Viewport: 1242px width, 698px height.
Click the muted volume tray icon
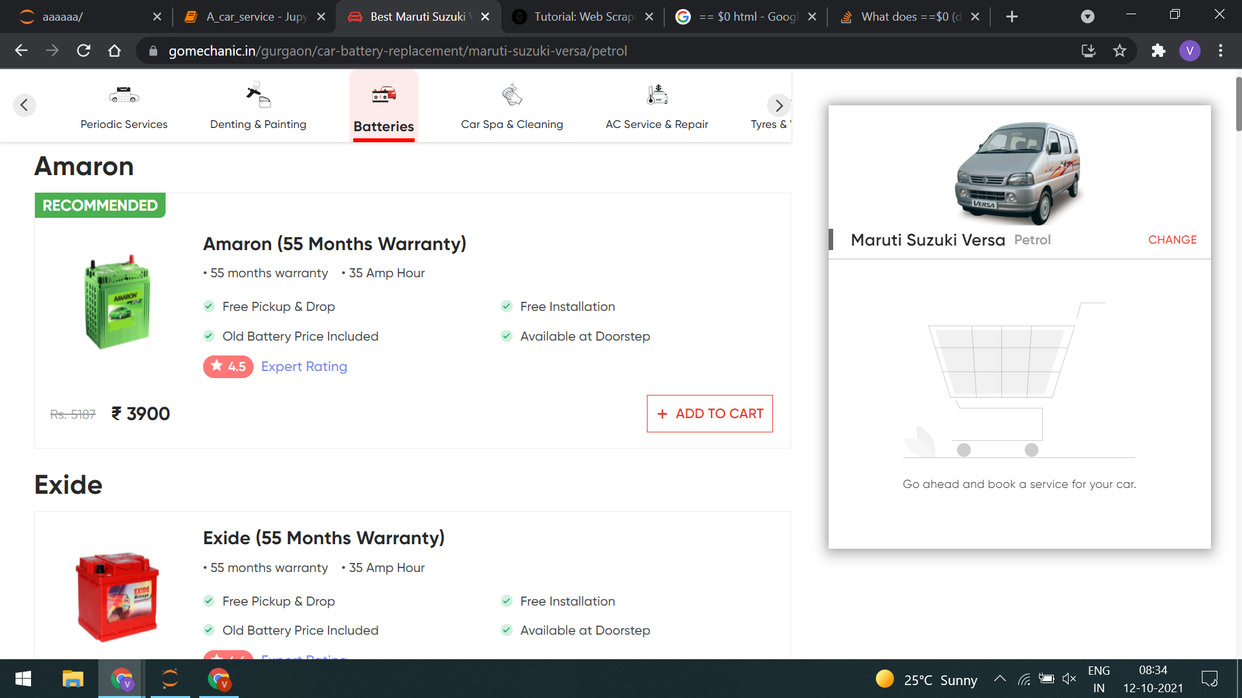tap(1069, 679)
